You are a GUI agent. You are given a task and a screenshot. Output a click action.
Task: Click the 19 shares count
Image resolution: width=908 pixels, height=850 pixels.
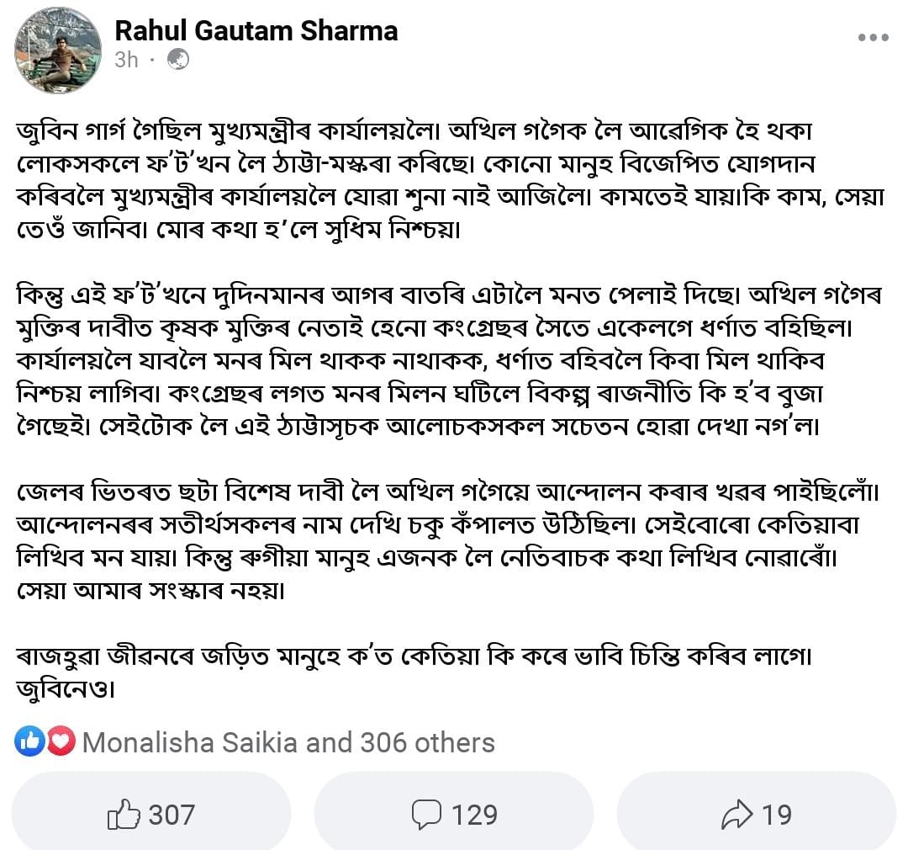click(777, 815)
